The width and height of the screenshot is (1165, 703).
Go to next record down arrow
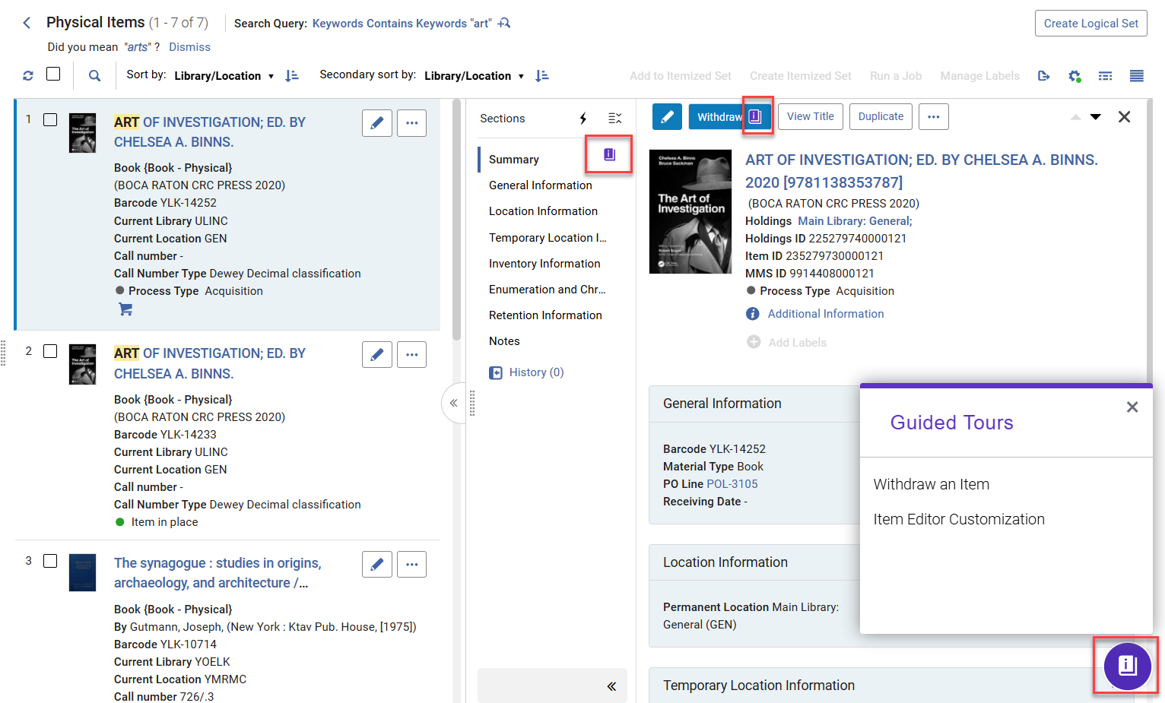pyautogui.click(x=1096, y=117)
